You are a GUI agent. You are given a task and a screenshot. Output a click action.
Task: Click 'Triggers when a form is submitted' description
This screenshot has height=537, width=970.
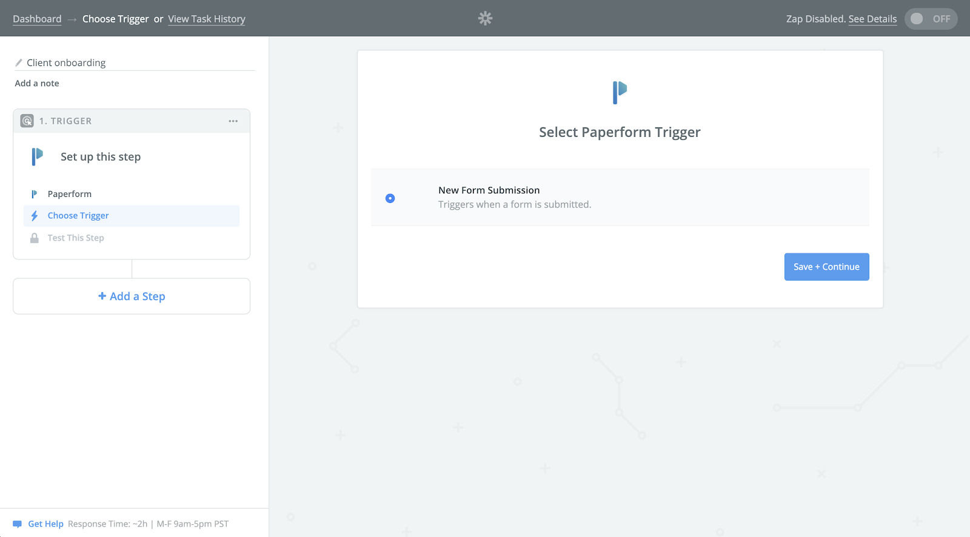click(x=515, y=205)
